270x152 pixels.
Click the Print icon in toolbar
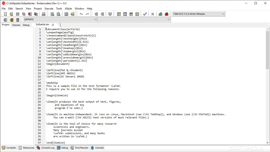click(44, 14)
